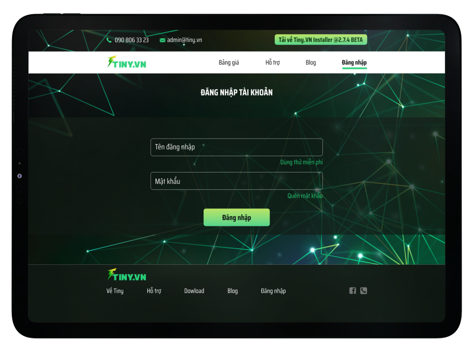Follow the Dùng thử miễn phí link
Screen dimensions: 472x364
[301, 162]
